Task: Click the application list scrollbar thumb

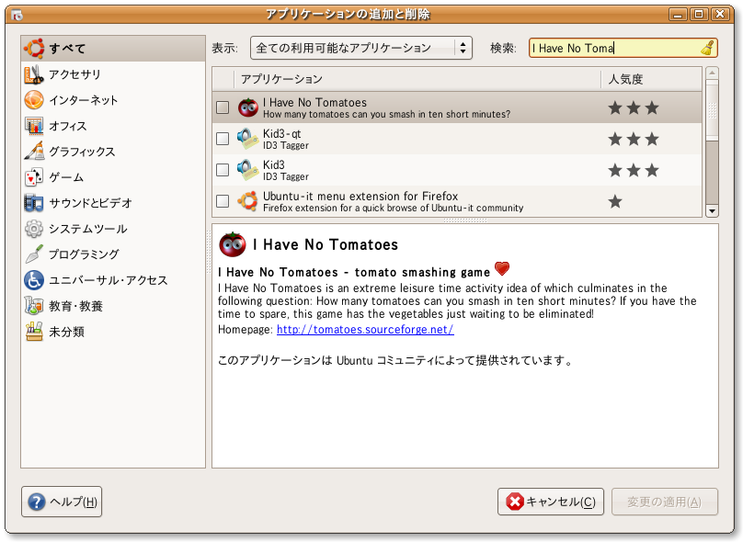Action: tap(712, 110)
